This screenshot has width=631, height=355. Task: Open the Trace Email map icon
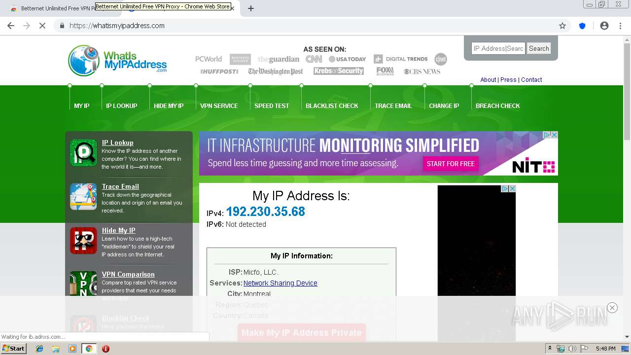click(x=83, y=197)
